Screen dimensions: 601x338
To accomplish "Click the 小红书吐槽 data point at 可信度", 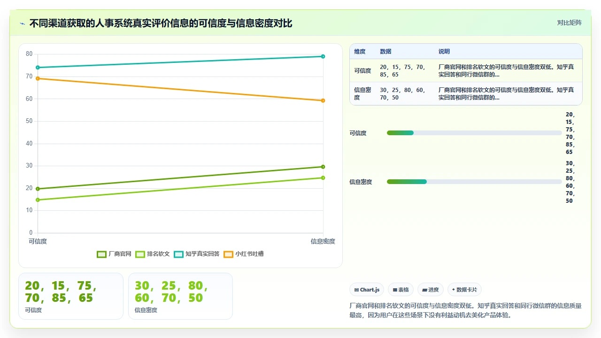I will coord(38,78).
